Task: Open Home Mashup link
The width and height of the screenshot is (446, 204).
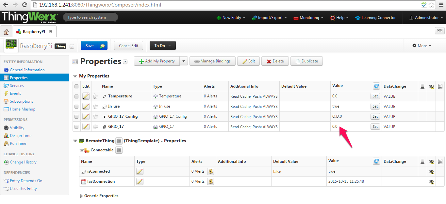Action: (x=23, y=109)
